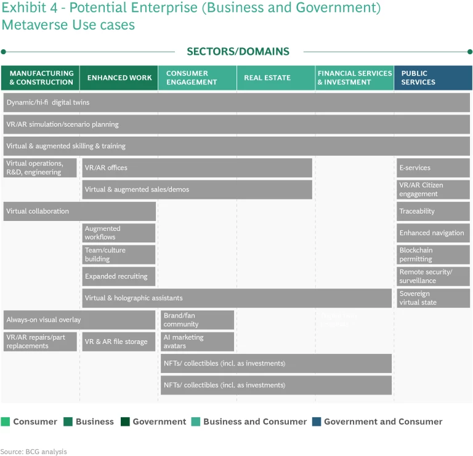Viewport: 473px width, 456px height.
Task: Click the Business and Consumer legend swatch
Action: (195, 422)
